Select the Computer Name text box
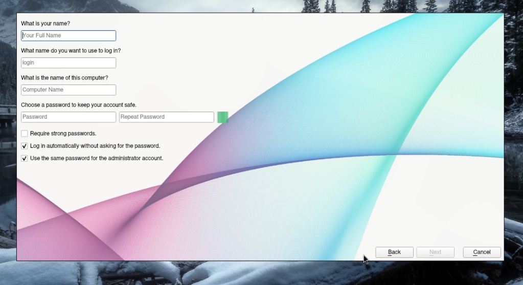This screenshot has width=523, height=285. coord(69,90)
